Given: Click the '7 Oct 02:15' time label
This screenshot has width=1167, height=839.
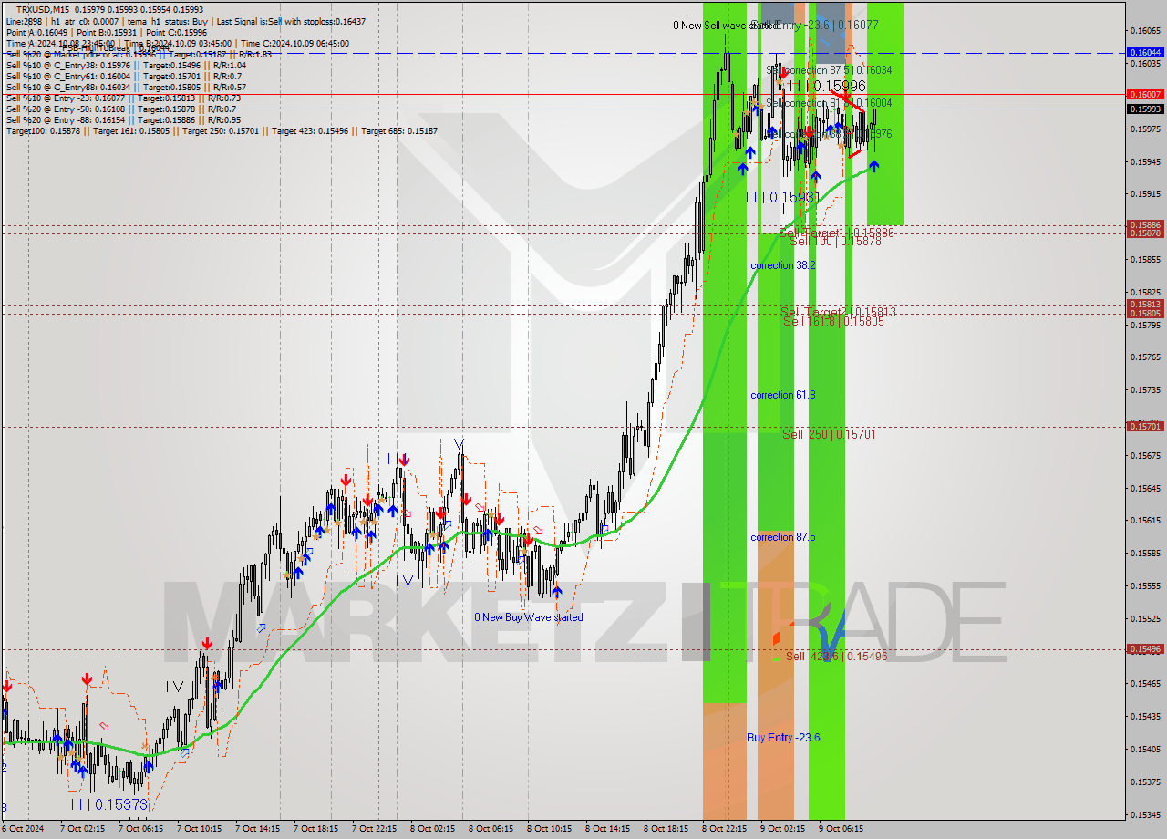Looking at the screenshot, I should [82, 829].
